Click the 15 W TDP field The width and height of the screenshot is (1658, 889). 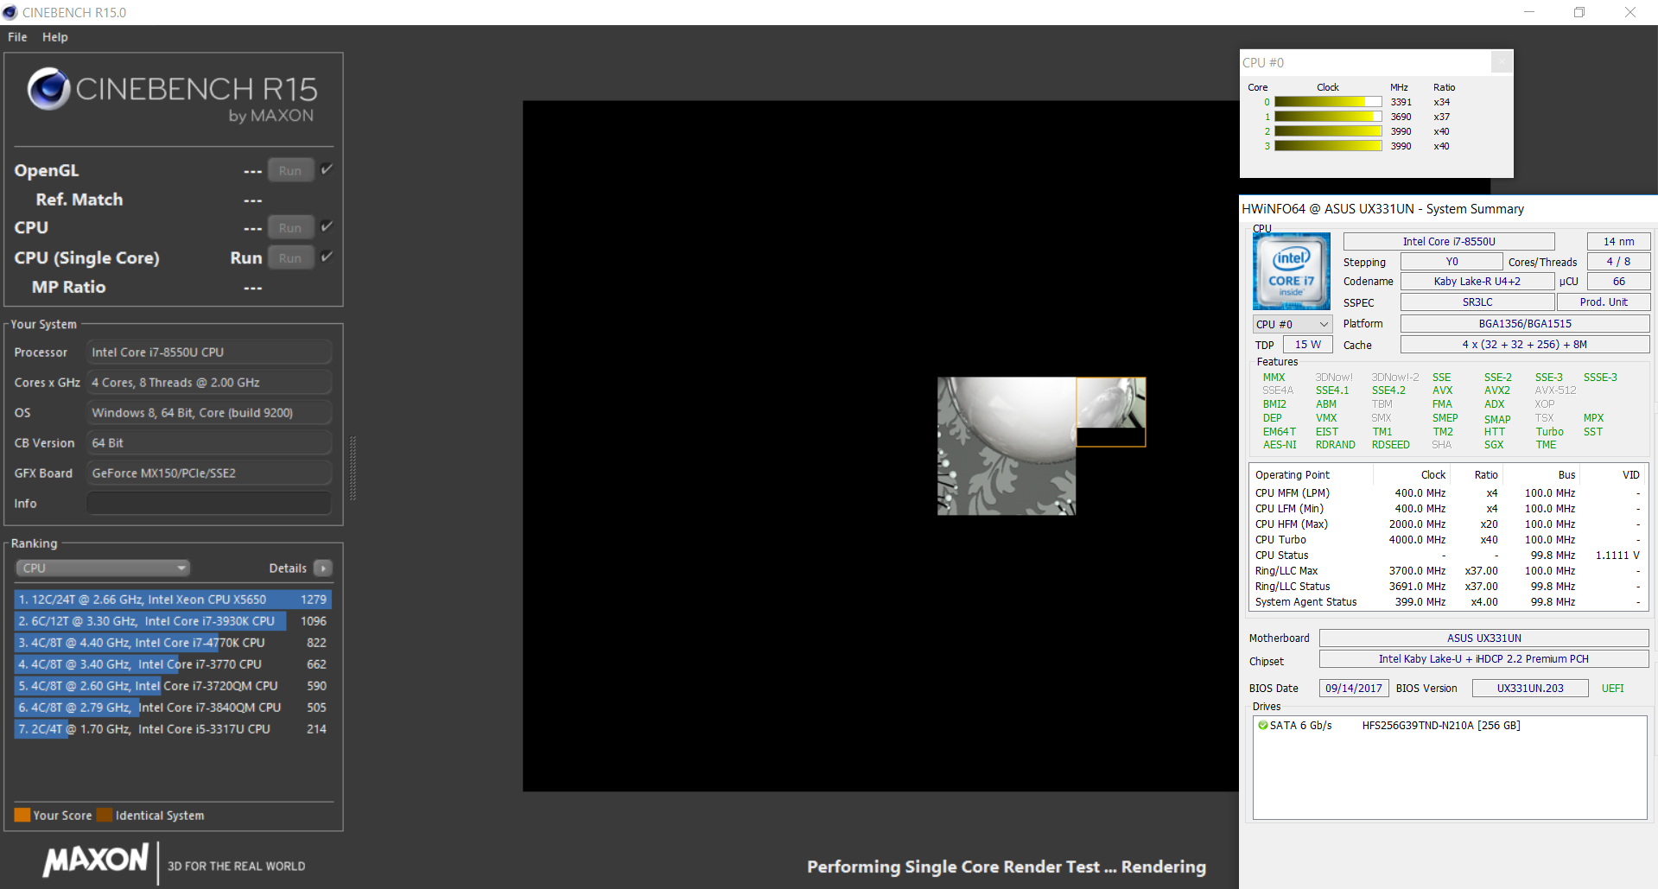(1307, 344)
